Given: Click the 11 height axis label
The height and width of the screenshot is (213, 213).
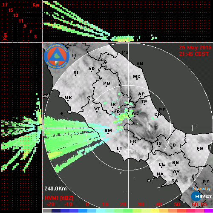Looking at the screenshot, I should pyautogui.click(x=21, y=21).
